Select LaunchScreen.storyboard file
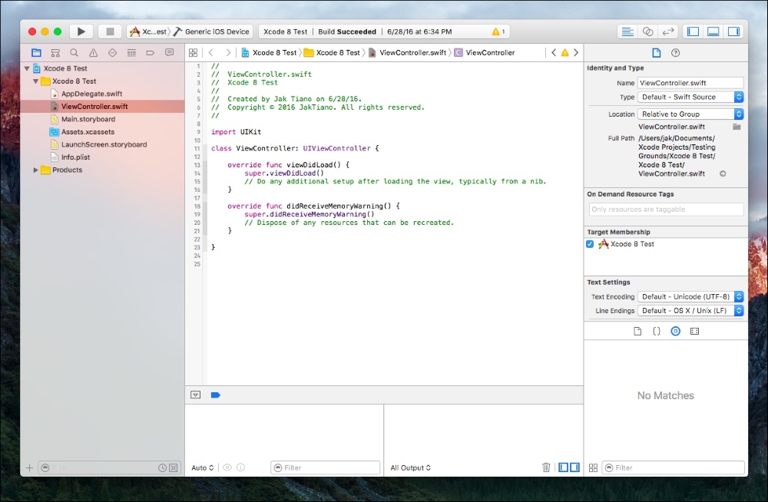The width and height of the screenshot is (768, 502). coord(104,144)
